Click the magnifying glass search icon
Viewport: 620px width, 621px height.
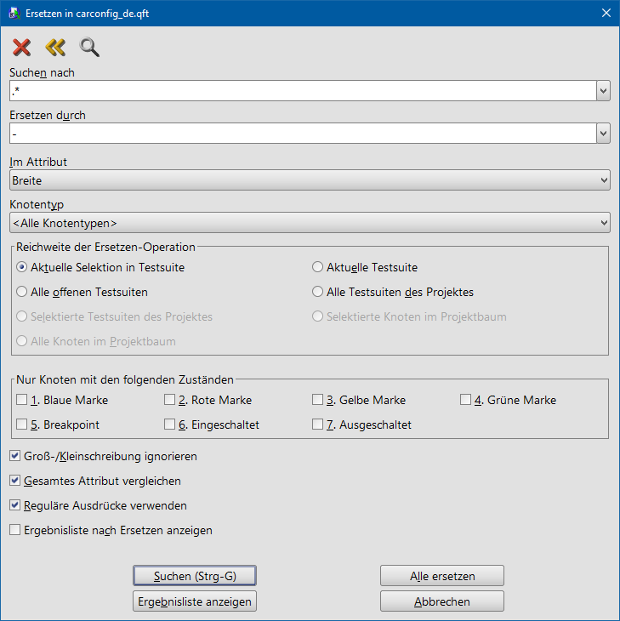(x=89, y=47)
